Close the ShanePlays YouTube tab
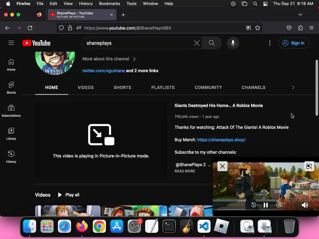Image resolution: width=319 pixels, height=239 pixels. click(x=112, y=15)
